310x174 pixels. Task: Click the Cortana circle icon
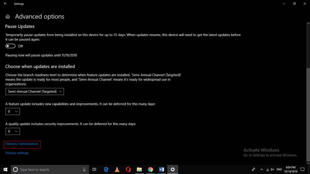tap(15, 169)
